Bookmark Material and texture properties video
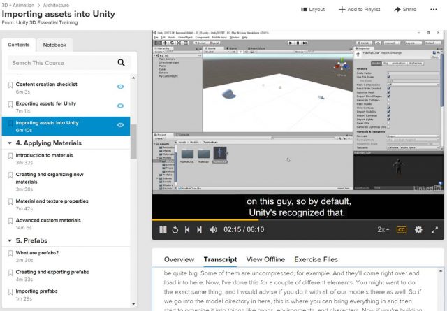 point(10,202)
